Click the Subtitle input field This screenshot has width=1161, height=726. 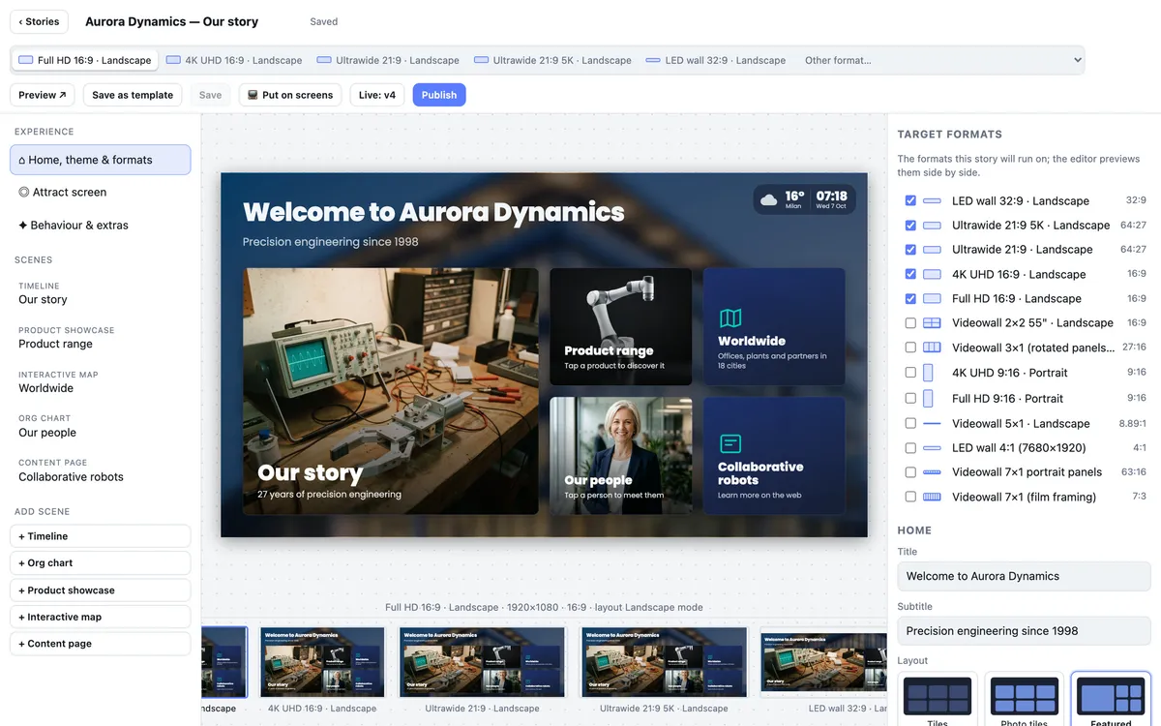tap(1024, 631)
